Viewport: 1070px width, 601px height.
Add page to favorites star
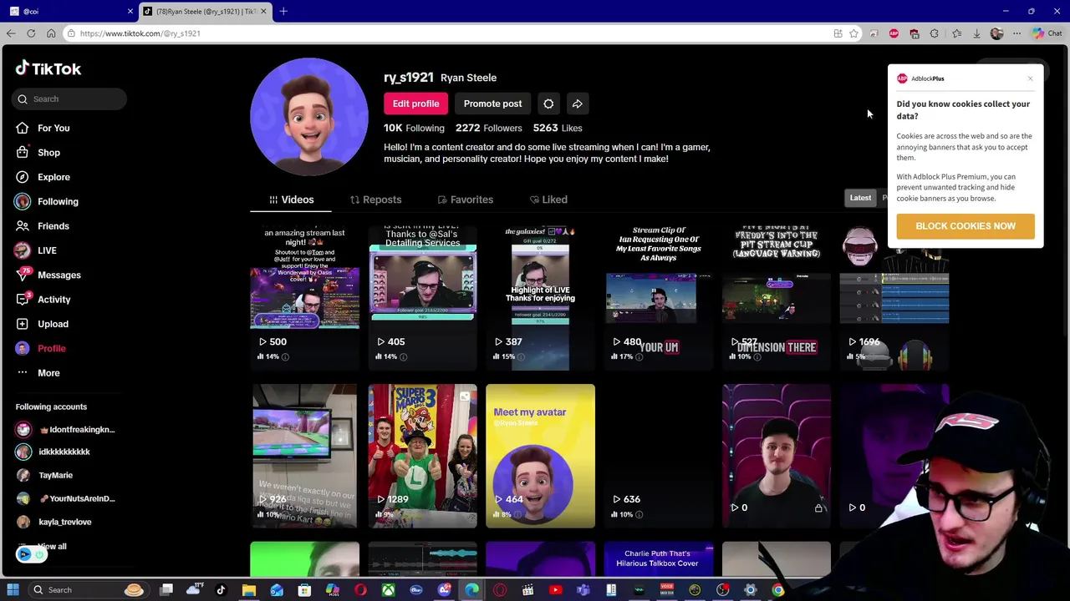coord(853,33)
